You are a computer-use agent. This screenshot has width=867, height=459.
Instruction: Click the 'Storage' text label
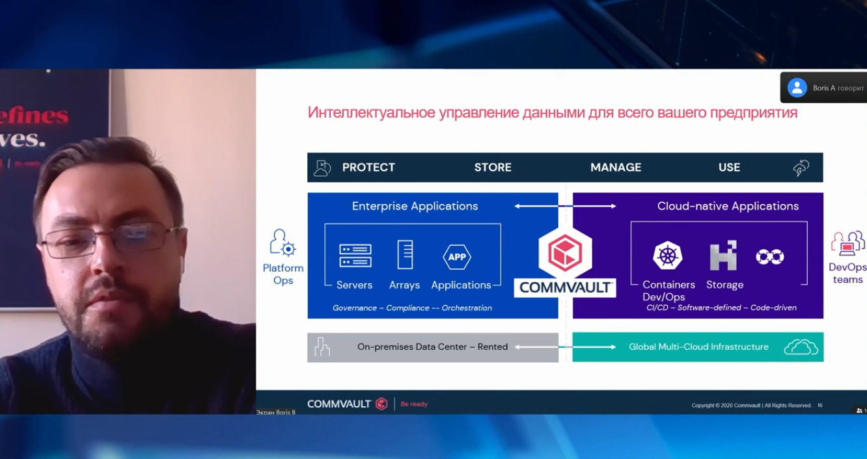click(724, 285)
